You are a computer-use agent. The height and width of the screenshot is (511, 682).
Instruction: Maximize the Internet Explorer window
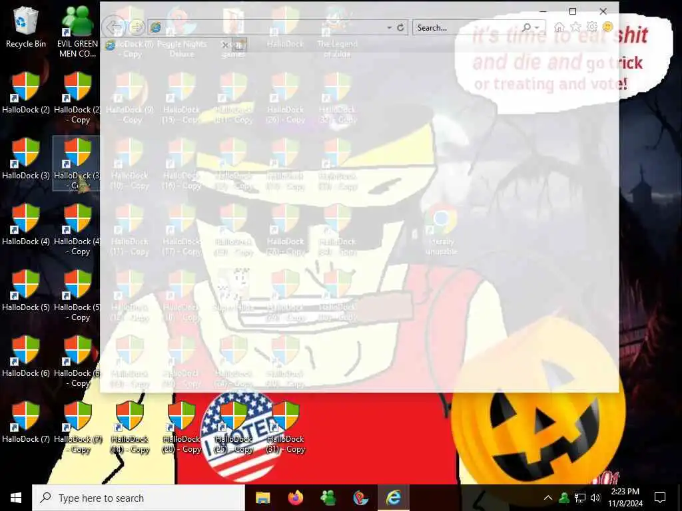pos(572,11)
